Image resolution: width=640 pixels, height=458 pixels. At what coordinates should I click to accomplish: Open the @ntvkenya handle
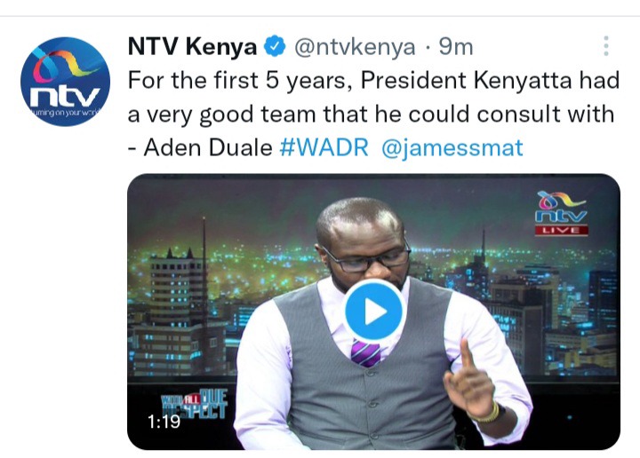(355, 47)
